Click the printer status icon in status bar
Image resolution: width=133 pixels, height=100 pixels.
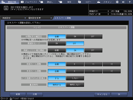(x=11, y=98)
